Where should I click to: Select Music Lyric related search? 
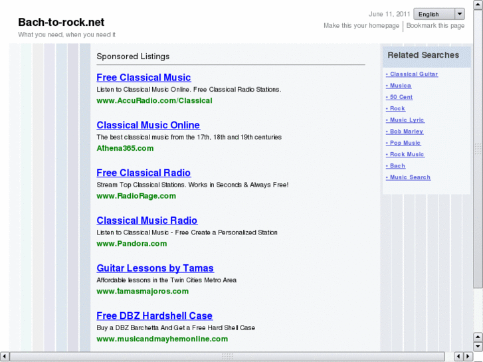coord(405,120)
